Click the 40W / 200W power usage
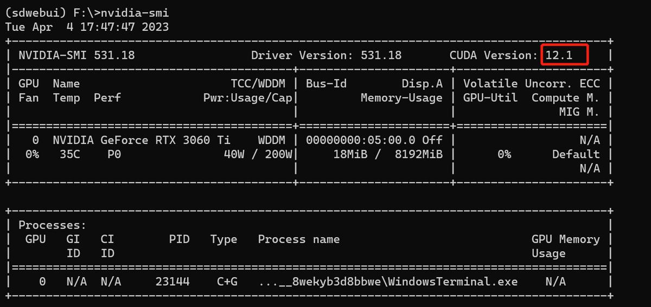The image size is (651, 307). point(258,154)
